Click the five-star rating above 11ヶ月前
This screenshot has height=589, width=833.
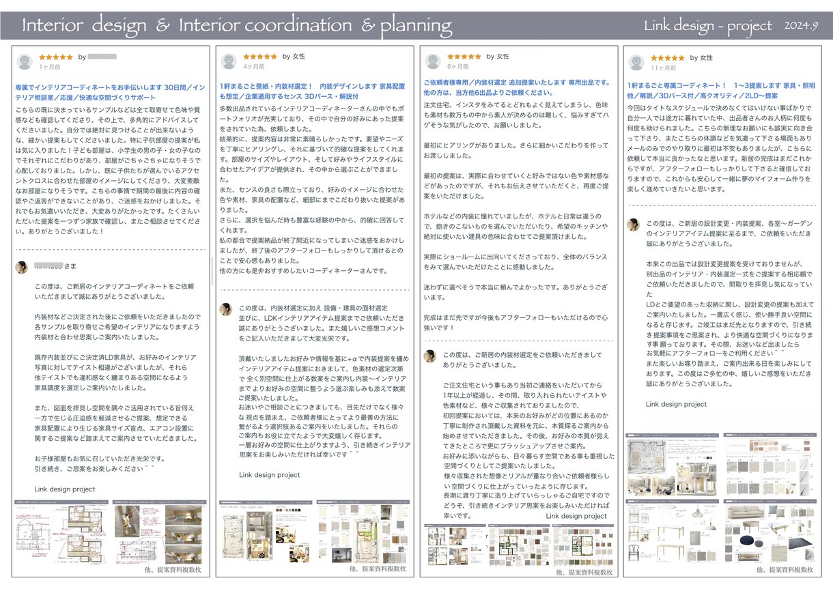coord(667,58)
